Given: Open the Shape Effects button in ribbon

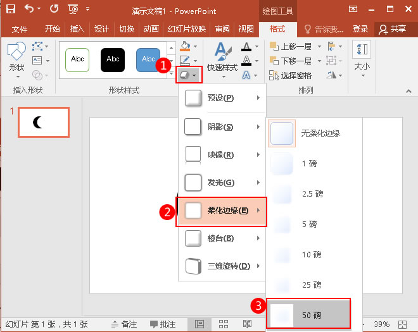Looking at the screenshot, I should click(188, 74).
